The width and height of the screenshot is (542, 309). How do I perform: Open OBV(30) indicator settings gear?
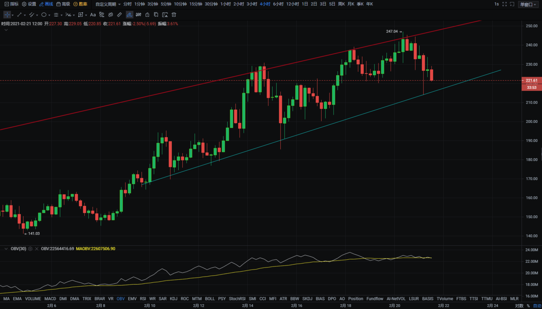coord(30,249)
